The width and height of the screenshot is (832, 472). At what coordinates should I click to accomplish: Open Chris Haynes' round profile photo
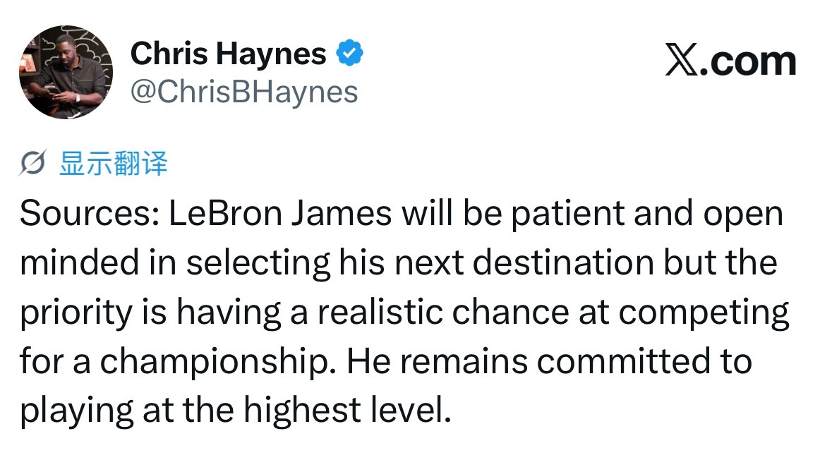tap(66, 72)
